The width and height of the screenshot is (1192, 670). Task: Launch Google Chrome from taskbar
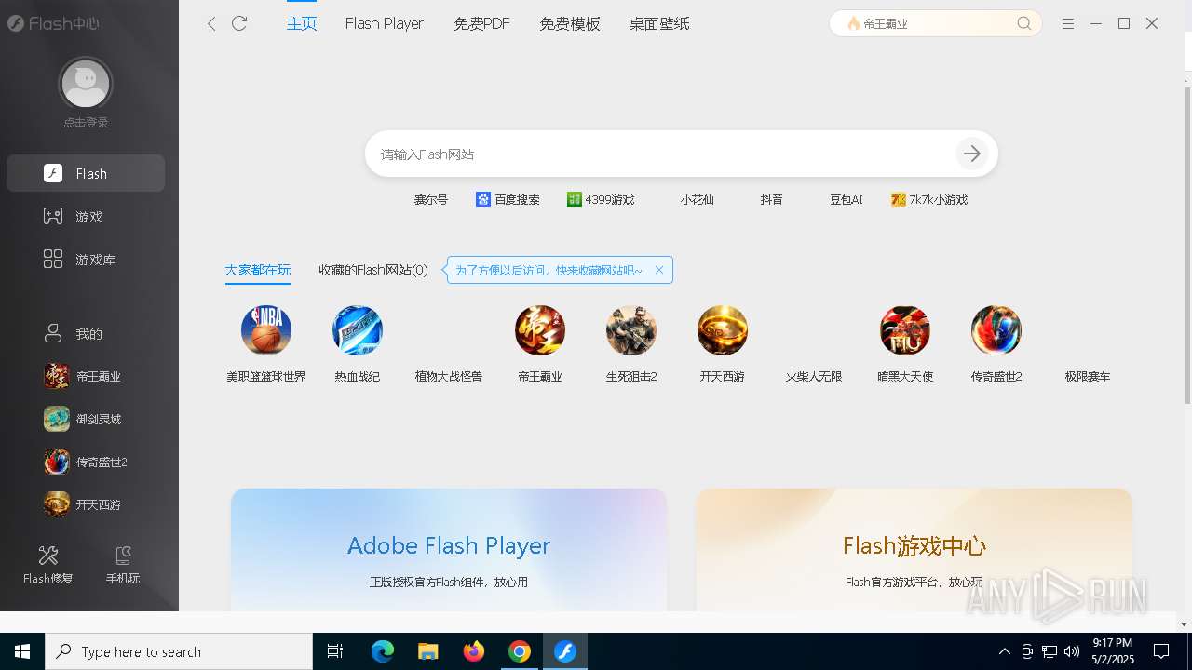(x=520, y=651)
